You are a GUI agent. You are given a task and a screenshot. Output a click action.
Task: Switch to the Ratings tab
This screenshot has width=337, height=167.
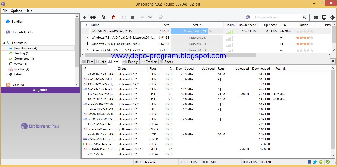click(x=131, y=62)
